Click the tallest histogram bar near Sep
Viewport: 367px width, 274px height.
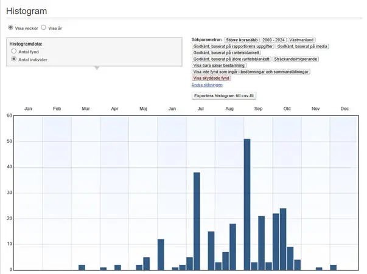(247, 204)
